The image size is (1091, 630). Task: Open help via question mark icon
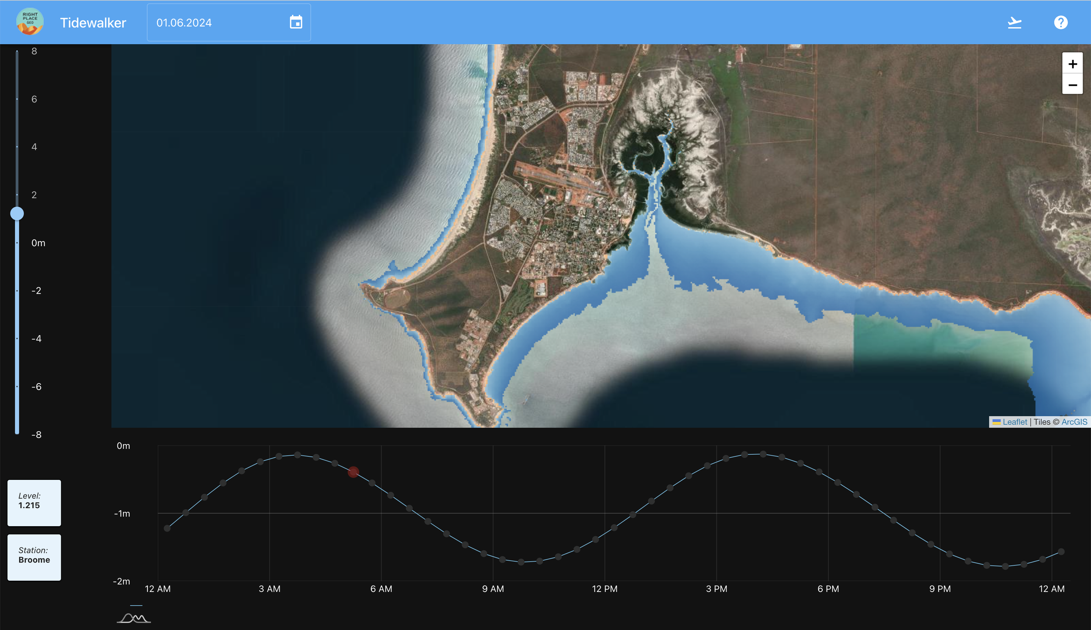coord(1060,22)
